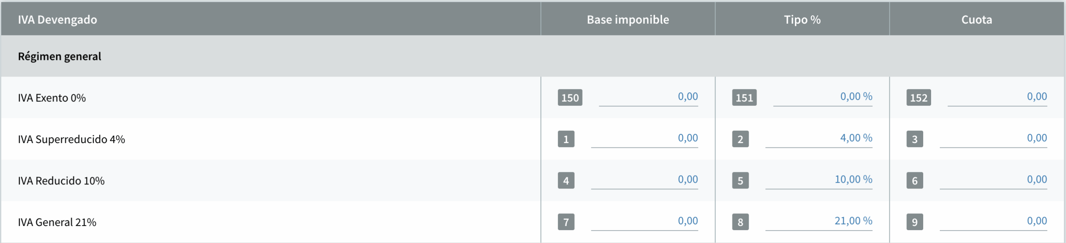Edit base imponible for IVA General 21%
The height and width of the screenshot is (243, 1066).
coord(645,221)
